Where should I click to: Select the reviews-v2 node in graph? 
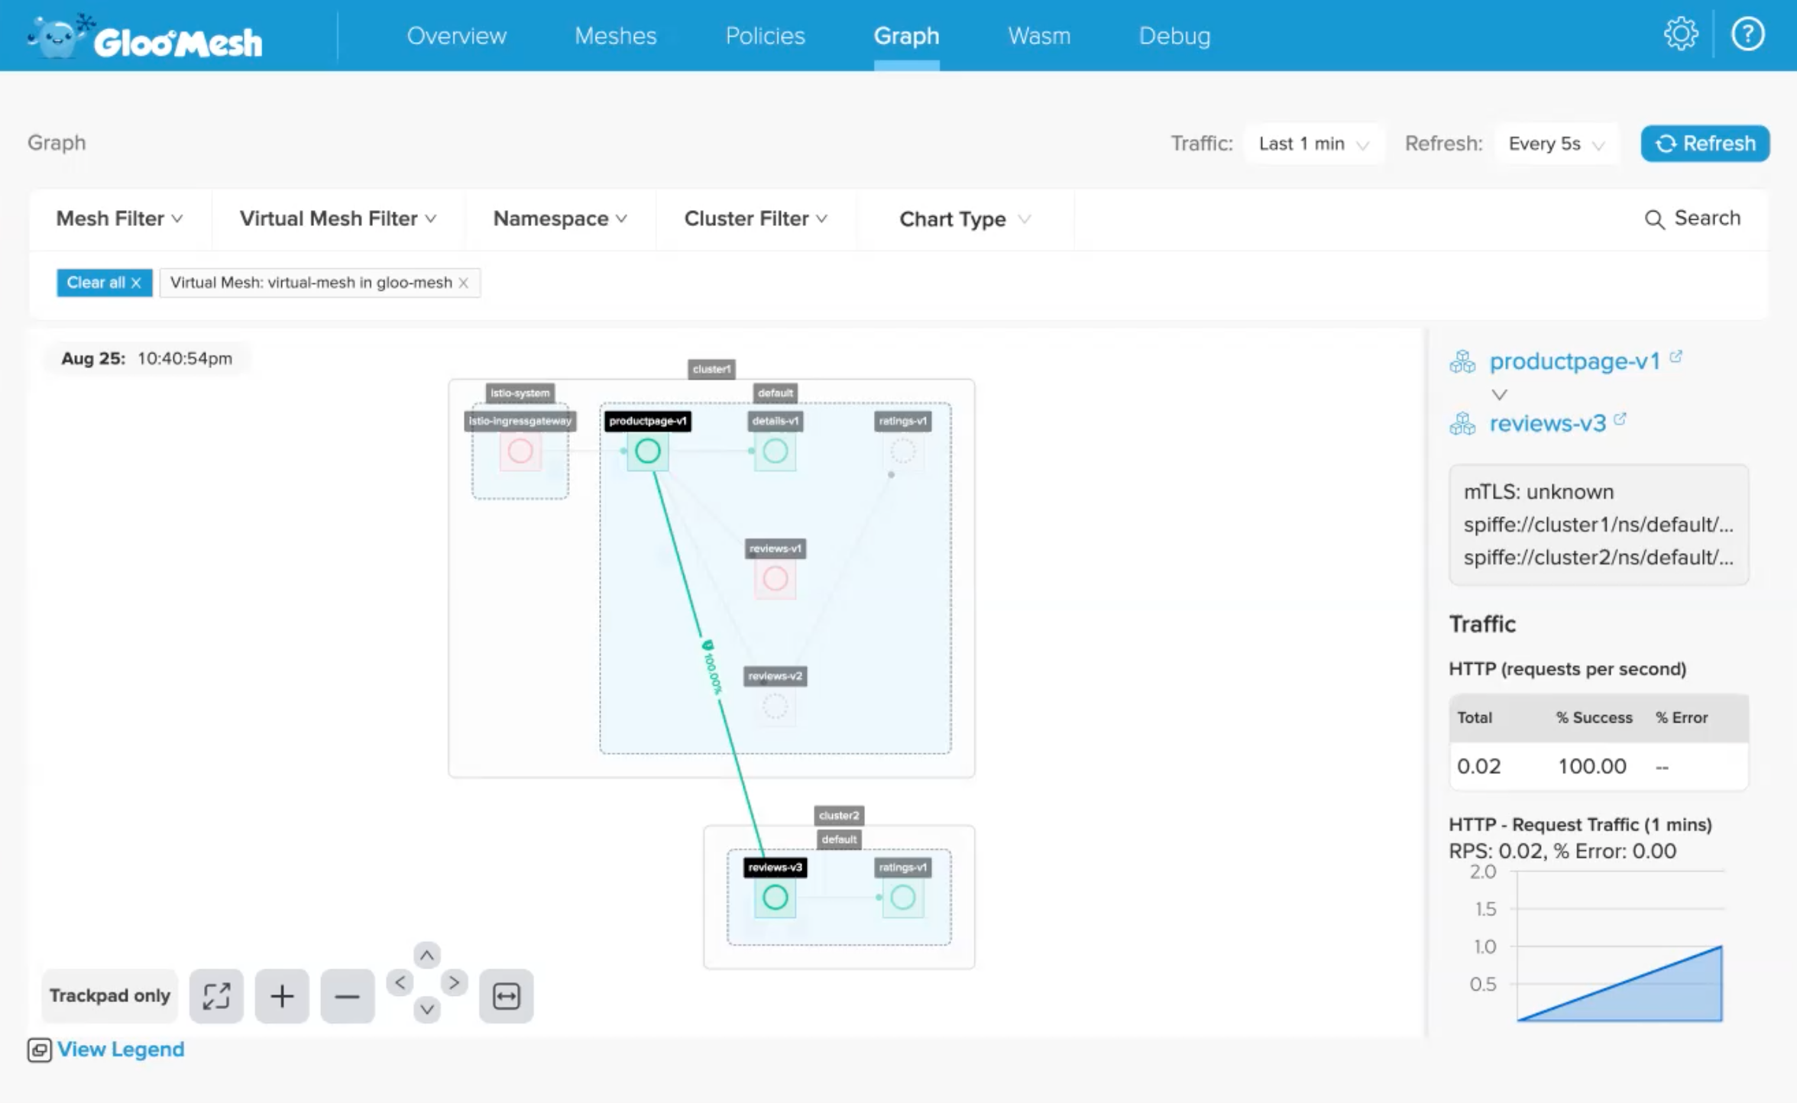point(775,706)
